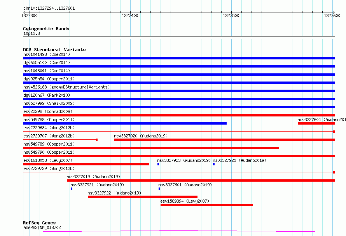Select nsv3327601 (Audano2019) label
Viewport: 346px width, 236px height.
185,185
